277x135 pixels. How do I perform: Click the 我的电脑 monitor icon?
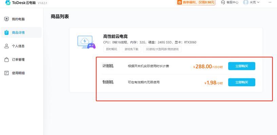6,19
